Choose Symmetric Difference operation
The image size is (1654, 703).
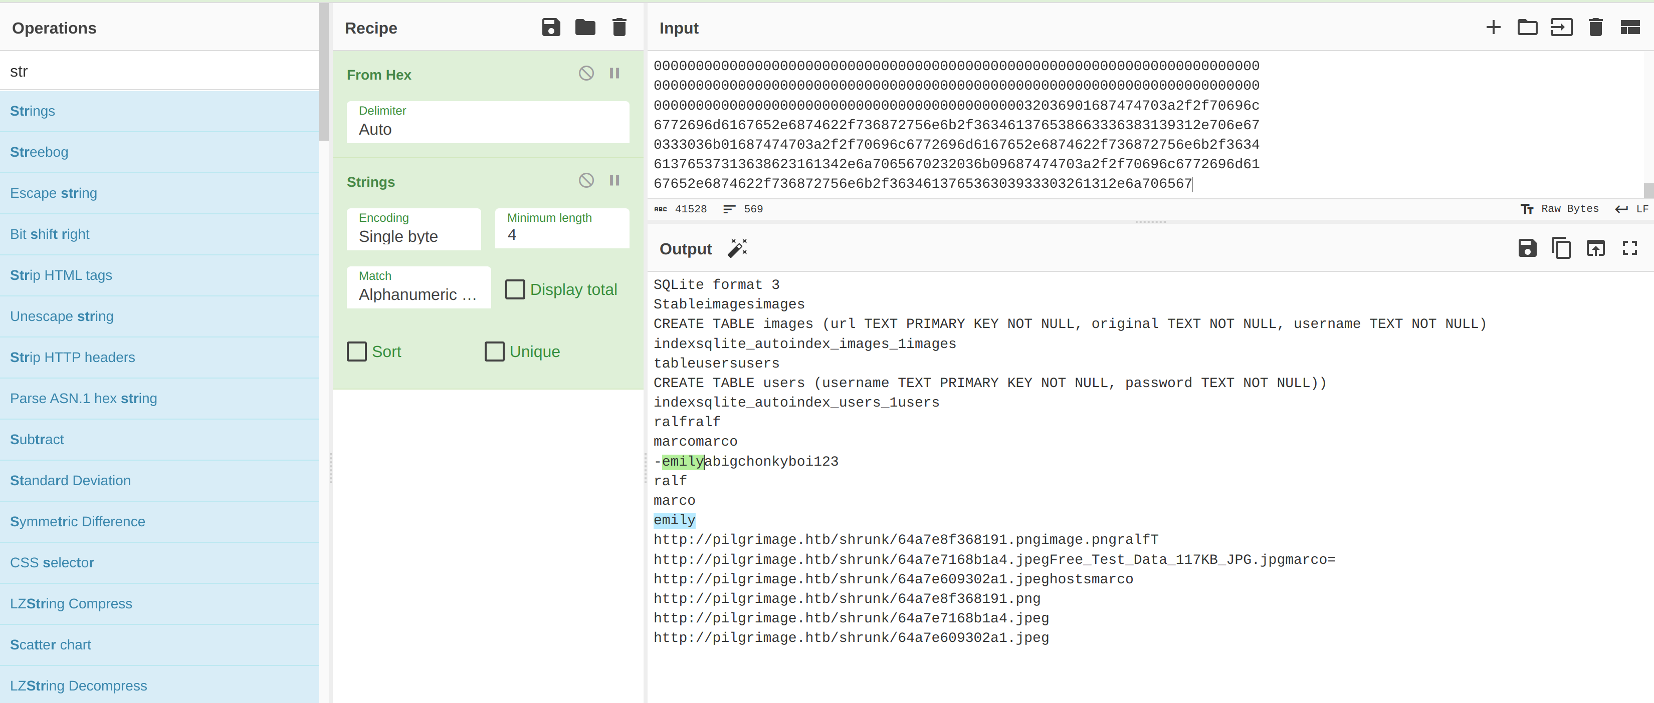click(x=159, y=521)
